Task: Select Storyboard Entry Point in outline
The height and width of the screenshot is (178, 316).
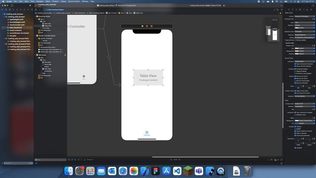Action: point(47,47)
